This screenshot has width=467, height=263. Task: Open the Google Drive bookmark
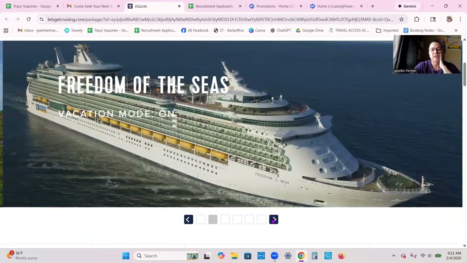[x=309, y=30]
